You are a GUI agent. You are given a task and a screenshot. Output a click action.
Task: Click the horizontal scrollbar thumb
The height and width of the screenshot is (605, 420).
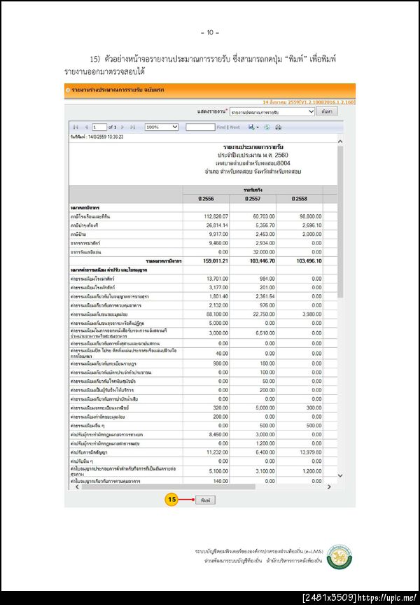[168, 487]
